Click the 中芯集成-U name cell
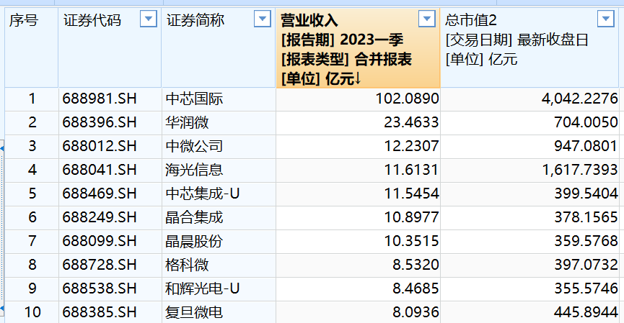Viewport: 624px width, 323px height. pyautogui.click(x=219, y=194)
